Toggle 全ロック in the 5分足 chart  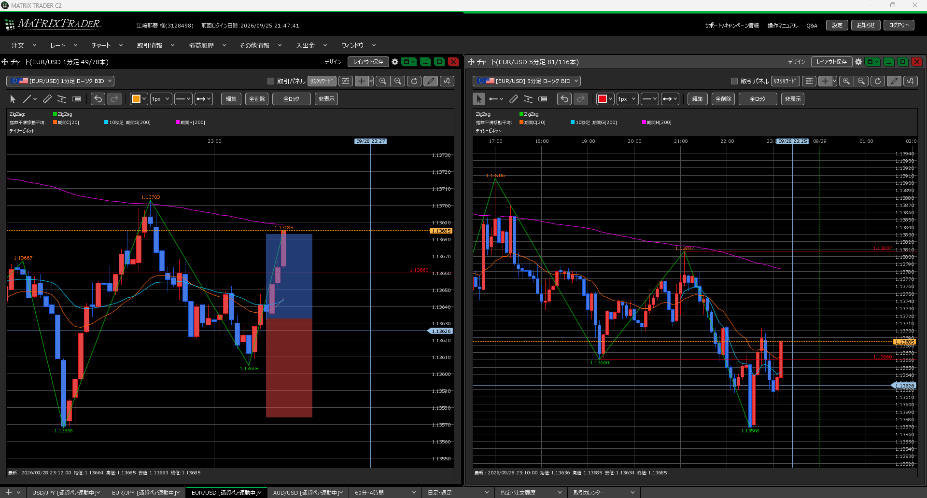pos(758,99)
